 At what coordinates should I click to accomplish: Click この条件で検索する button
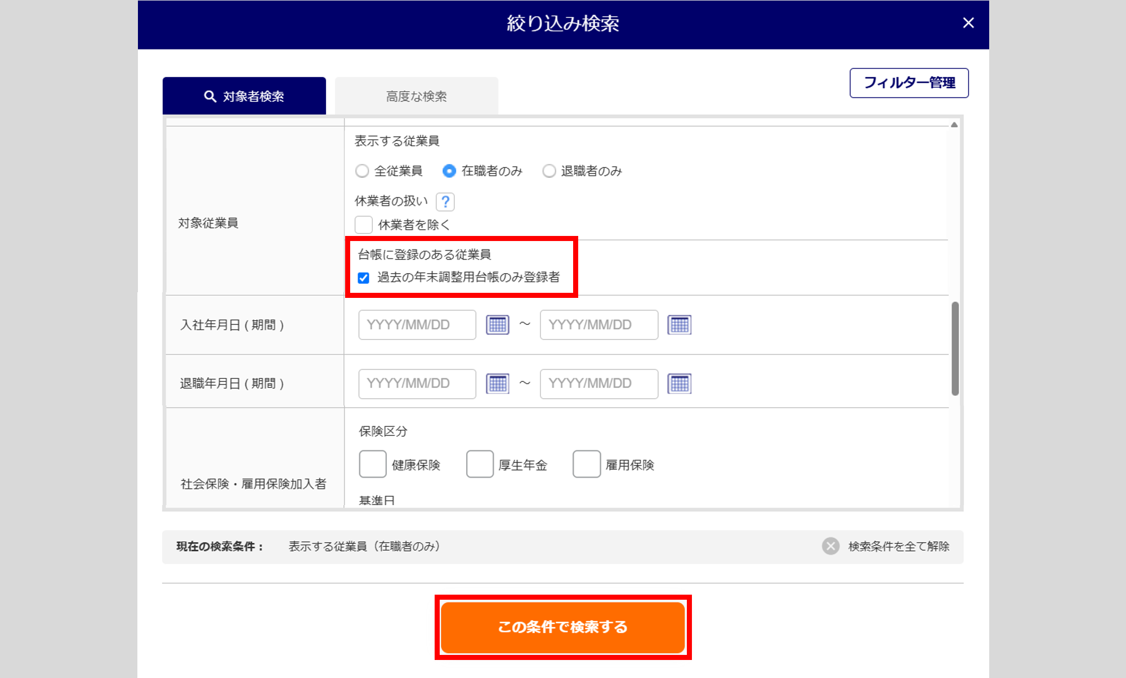point(563,627)
